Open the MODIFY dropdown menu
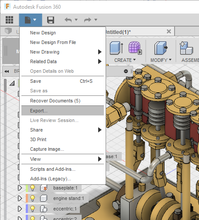The width and height of the screenshot is (199, 220). 161,60
